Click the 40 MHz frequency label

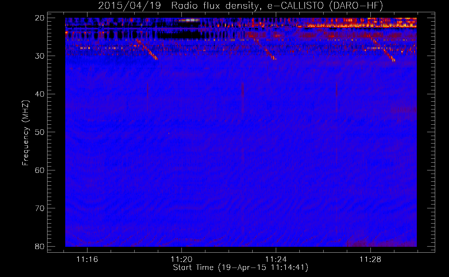40,94
